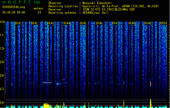
Task: Click the Receiving antenna field label
Action: click(62, 13)
